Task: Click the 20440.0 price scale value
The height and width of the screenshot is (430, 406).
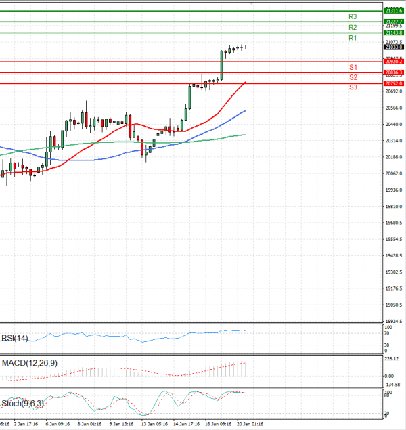Action: [394, 125]
